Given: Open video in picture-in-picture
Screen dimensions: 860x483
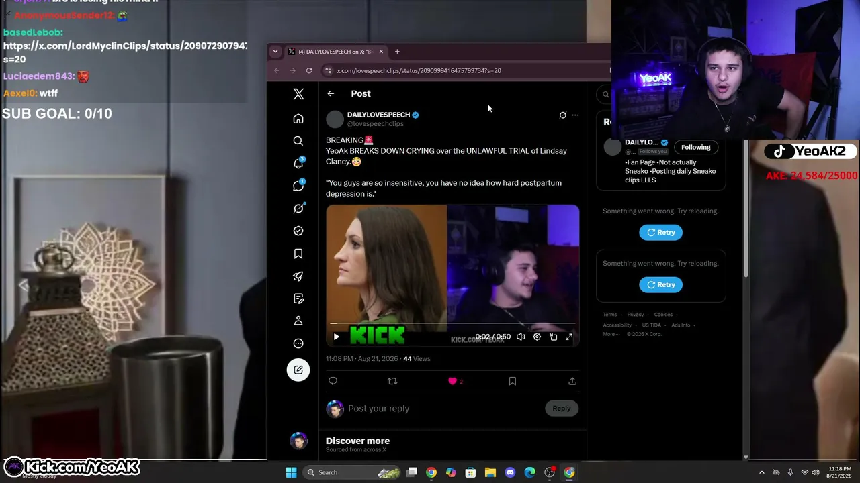Looking at the screenshot, I should pos(553,337).
